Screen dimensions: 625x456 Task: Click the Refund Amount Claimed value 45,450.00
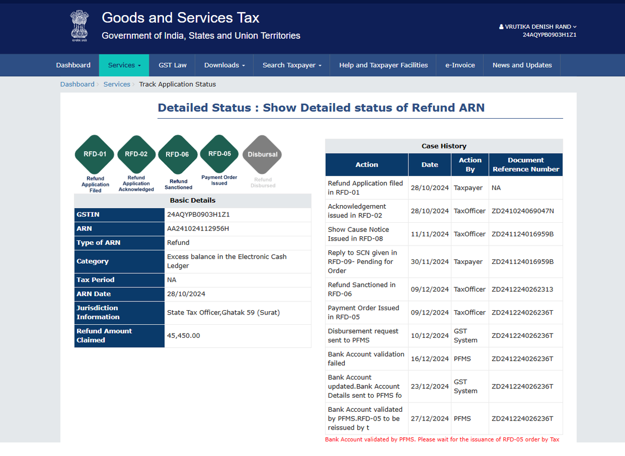[x=183, y=336]
